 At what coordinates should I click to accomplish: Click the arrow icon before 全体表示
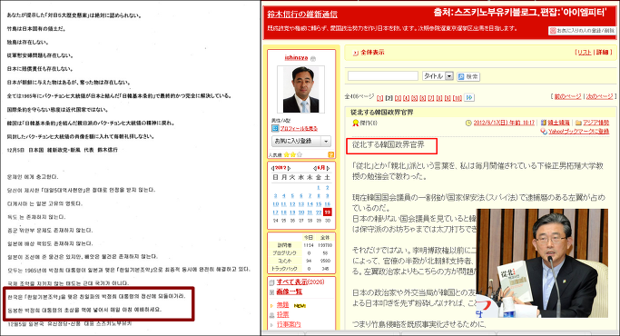(x=356, y=53)
